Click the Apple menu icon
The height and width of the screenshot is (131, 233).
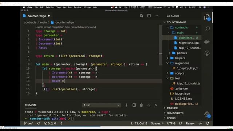(24, 7)
